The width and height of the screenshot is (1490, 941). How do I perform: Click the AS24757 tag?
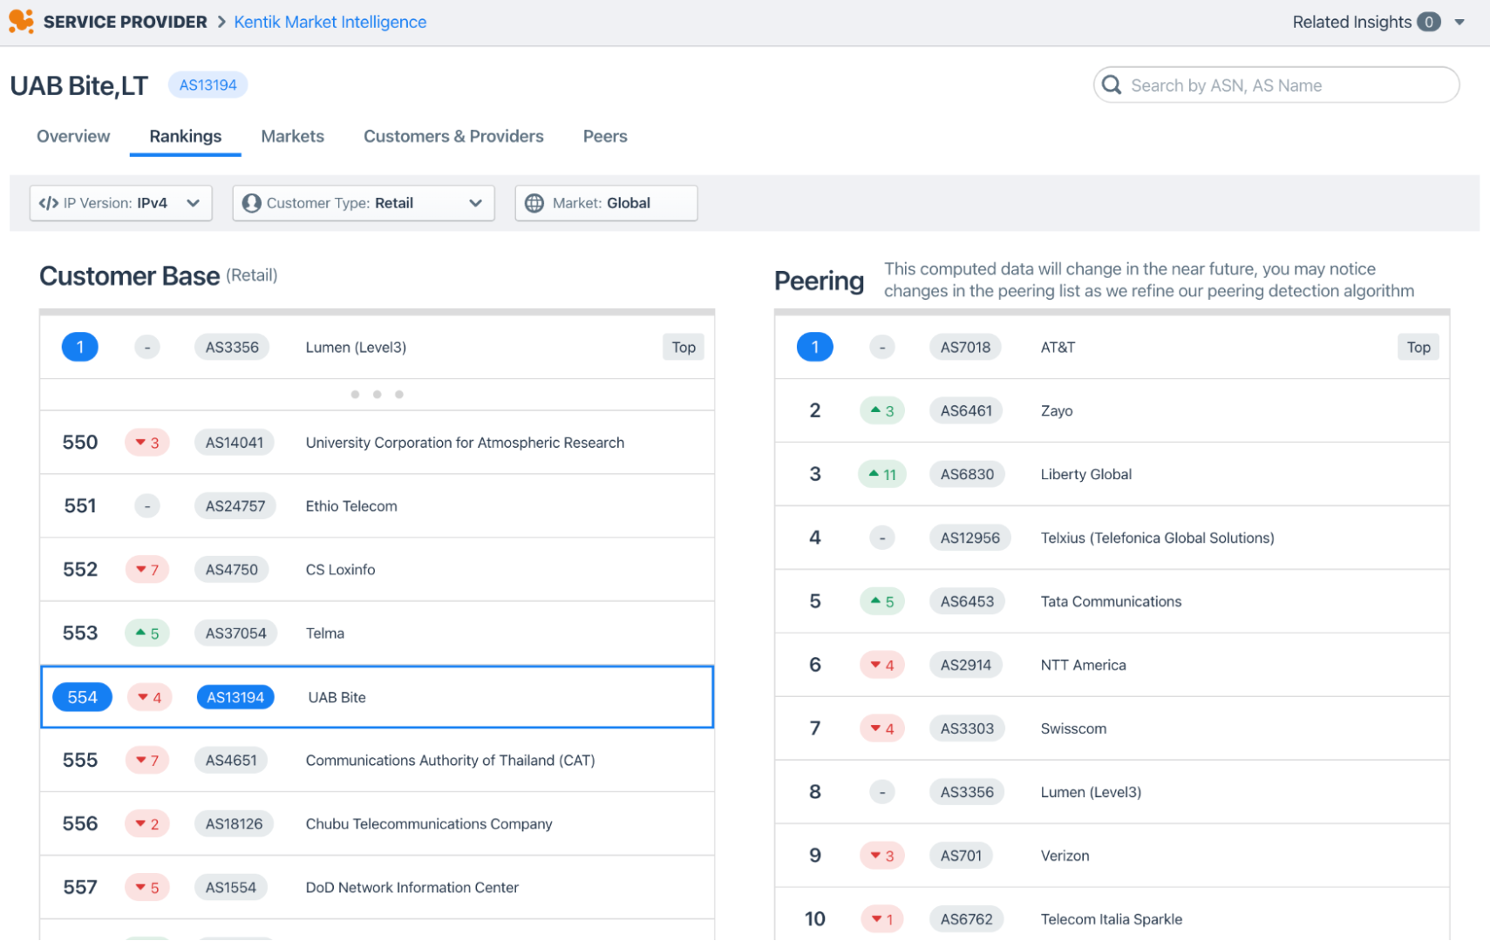(235, 506)
